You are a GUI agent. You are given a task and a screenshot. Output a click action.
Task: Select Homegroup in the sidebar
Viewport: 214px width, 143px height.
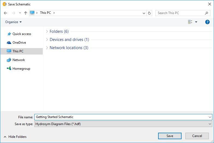(22, 69)
